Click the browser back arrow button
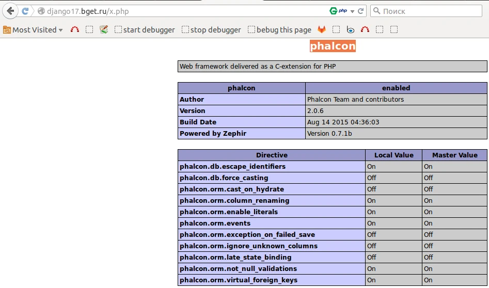The image size is (489, 288). 10,11
